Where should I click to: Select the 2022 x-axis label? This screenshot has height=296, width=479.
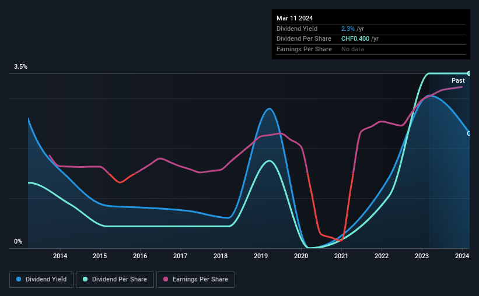[x=382, y=256]
